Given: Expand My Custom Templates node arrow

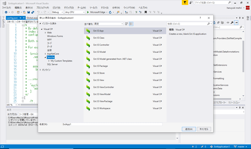Looking at the screenshot, I should click(x=49, y=61).
